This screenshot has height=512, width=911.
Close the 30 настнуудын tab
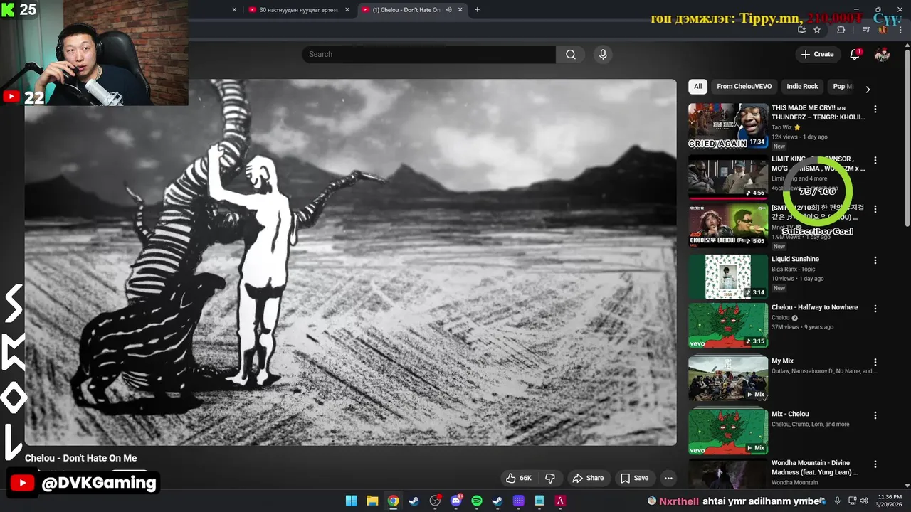[x=347, y=9]
